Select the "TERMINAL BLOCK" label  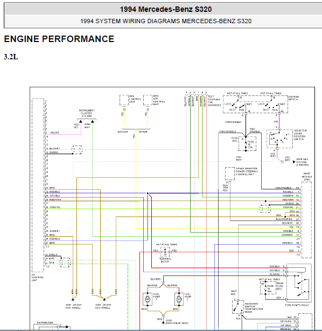pyautogui.click(x=165, y=260)
